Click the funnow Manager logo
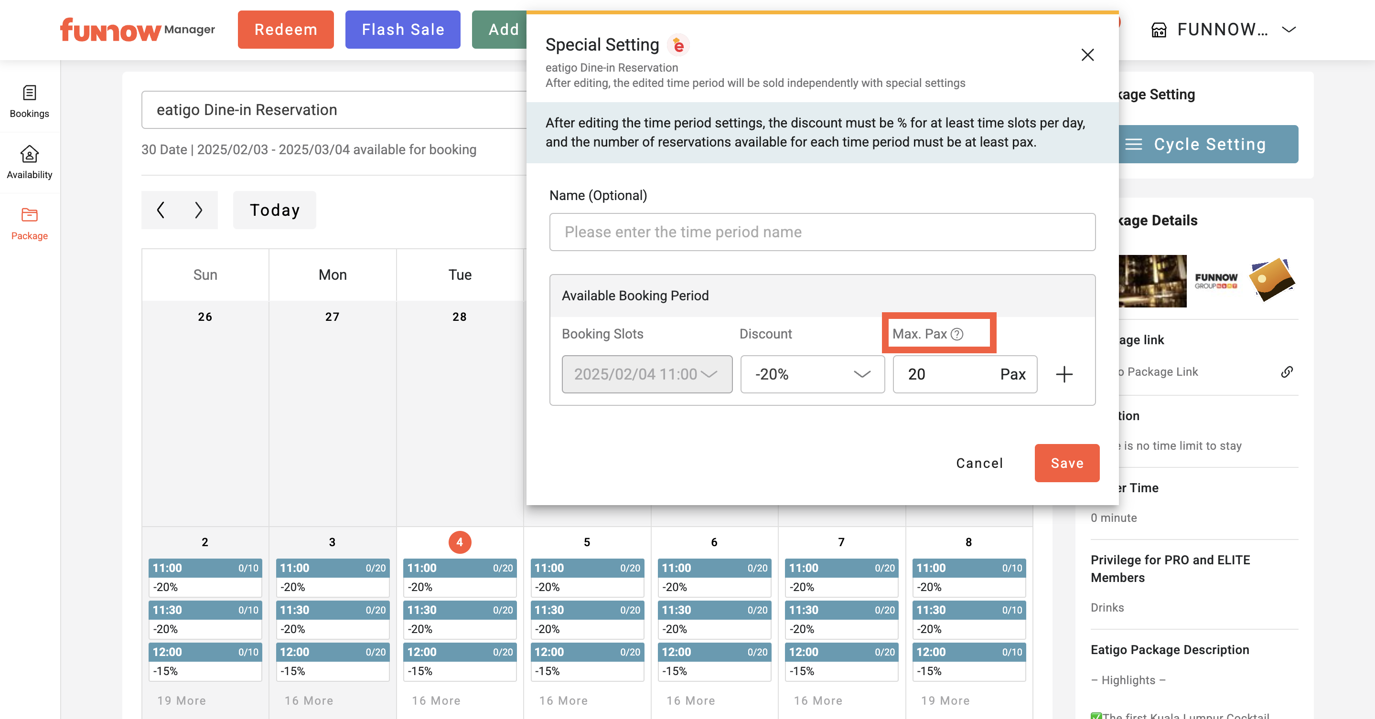Screen dimensions: 1375x719 137,29
